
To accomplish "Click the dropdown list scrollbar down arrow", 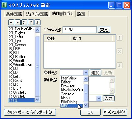I will [86, 105].
